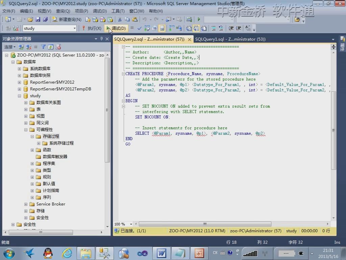Select the Service Broker tree item
Image resolution: width=346 pixels, height=260 pixels.
pos(51,204)
